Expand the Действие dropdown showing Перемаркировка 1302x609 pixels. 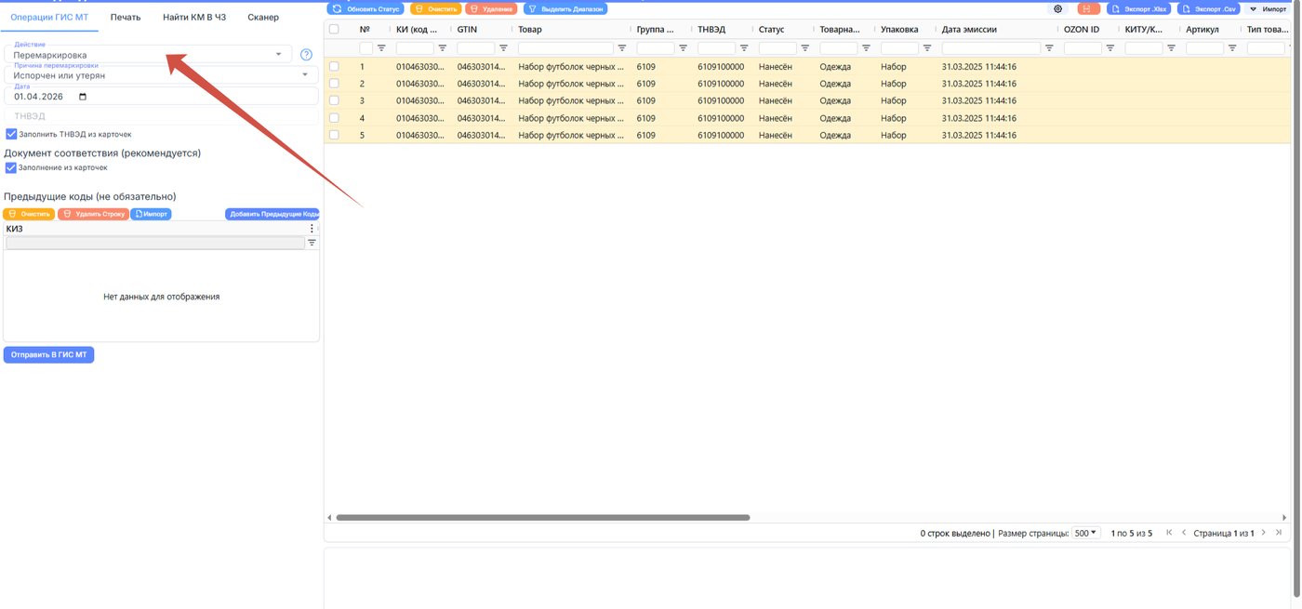[x=148, y=54]
